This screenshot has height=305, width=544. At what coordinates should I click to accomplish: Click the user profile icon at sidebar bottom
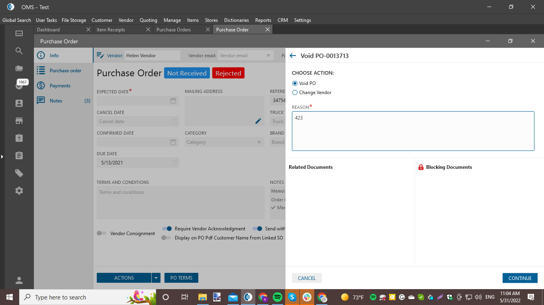coord(19,280)
